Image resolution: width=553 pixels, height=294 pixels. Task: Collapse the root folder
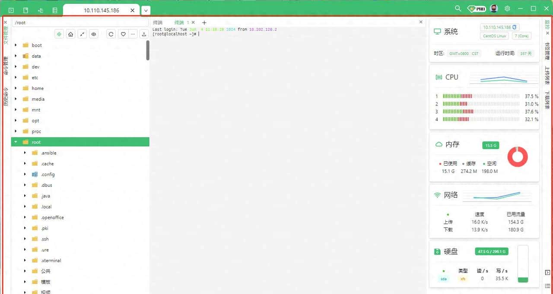(x=16, y=142)
